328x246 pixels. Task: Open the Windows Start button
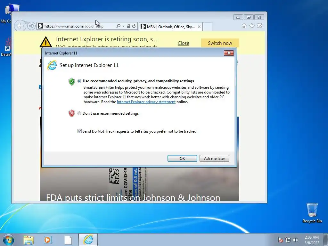pyautogui.click(x=8, y=240)
